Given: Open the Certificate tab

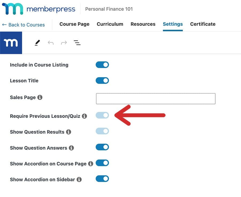Looking at the screenshot, I should click(203, 24).
